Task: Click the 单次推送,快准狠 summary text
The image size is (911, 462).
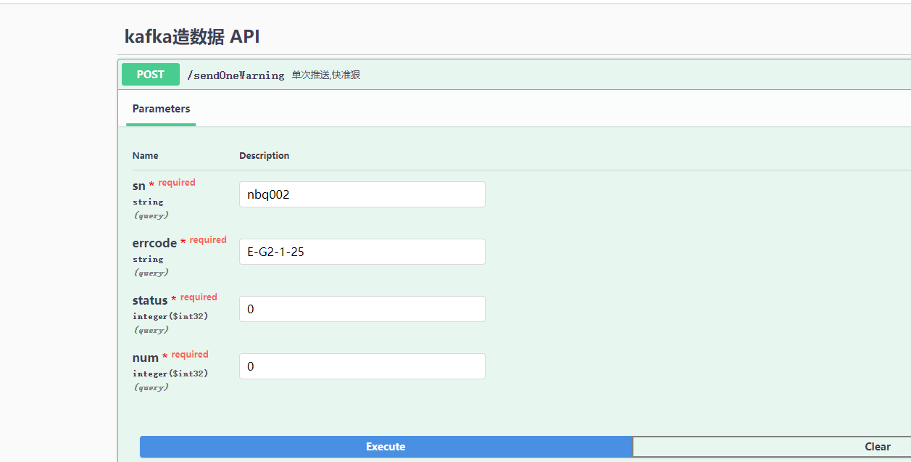Action: (x=326, y=75)
